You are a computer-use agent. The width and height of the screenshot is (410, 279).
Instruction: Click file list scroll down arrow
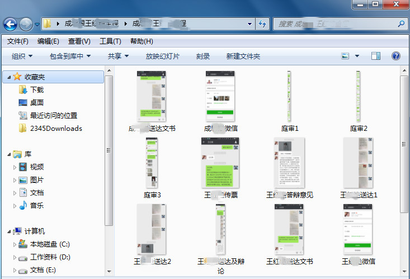pos(404,272)
